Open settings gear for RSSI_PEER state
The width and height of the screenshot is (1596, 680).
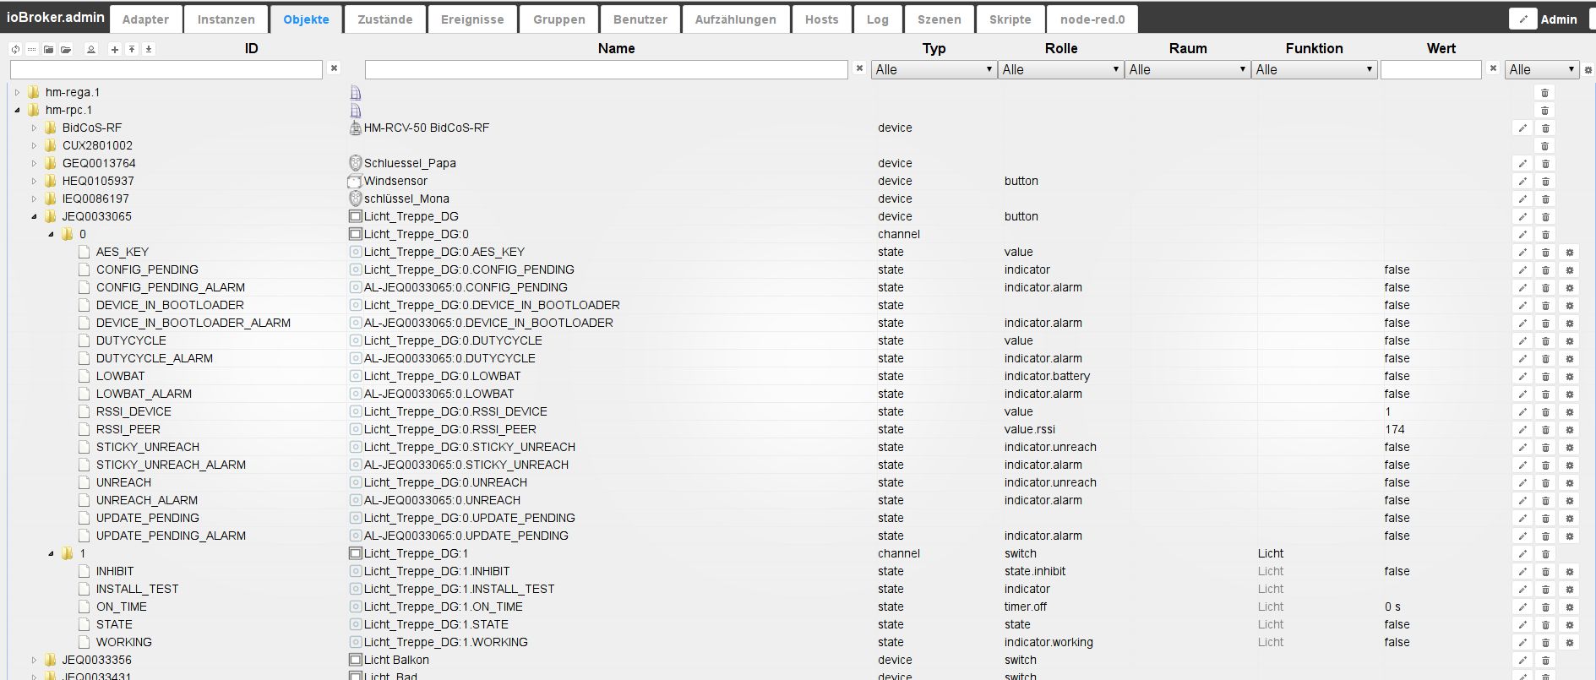(x=1570, y=430)
